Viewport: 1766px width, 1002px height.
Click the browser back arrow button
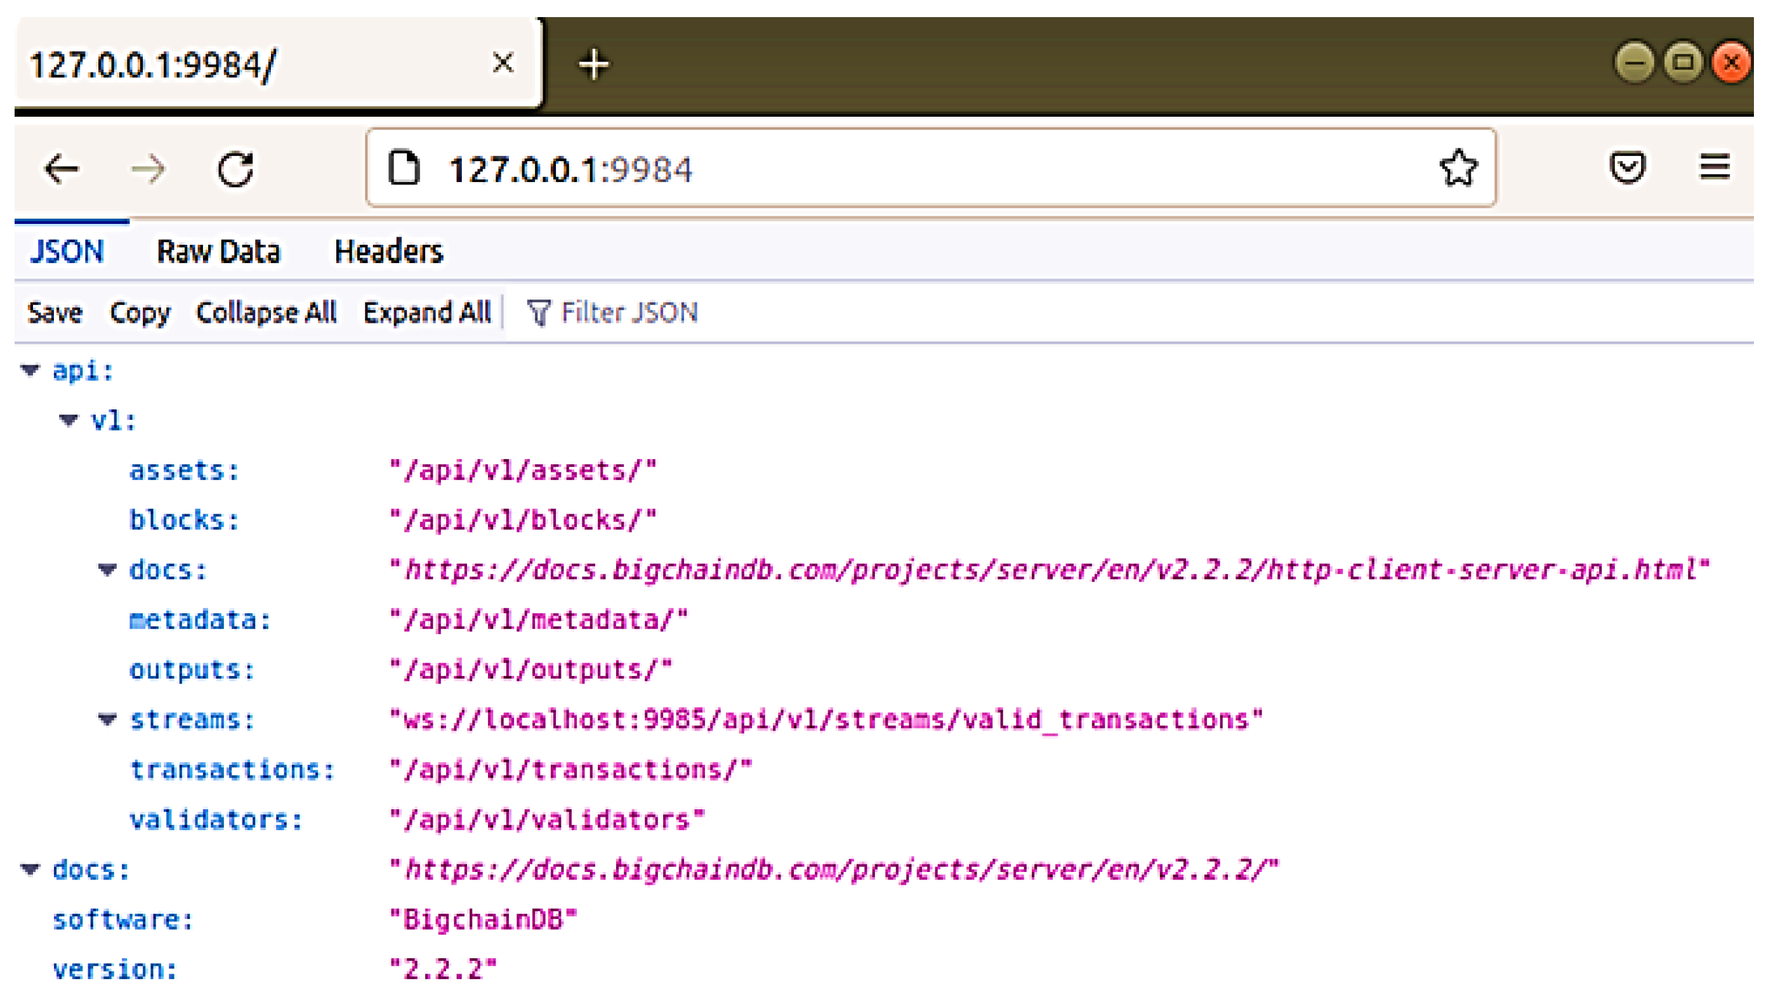(62, 169)
